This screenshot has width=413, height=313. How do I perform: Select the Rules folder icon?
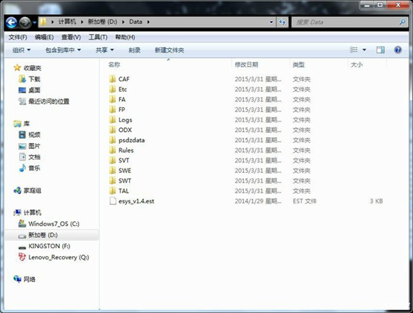[x=113, y=151]
